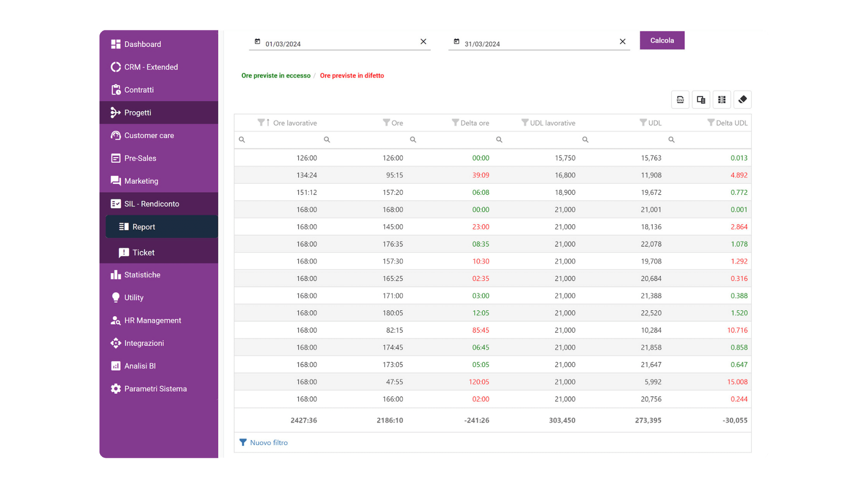Open filter funnel on Delta ore column
This screenshot has width=868, height=488.
pos(455,122)
